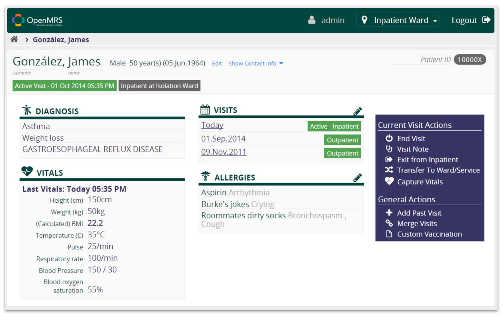Click the Patient ID 10000X badge
The width and height of the screenshot is (503, 317).
click(x=470, y=59)
